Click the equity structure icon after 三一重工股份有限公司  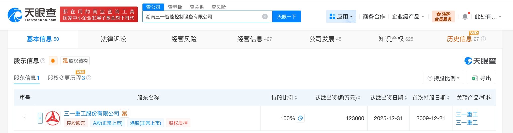tap(125, 113)
